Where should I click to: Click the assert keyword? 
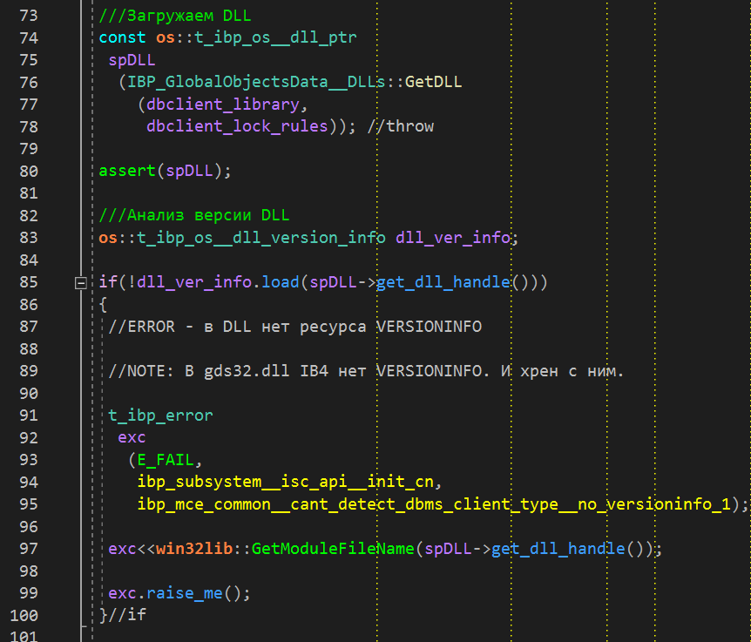(126, 171)
